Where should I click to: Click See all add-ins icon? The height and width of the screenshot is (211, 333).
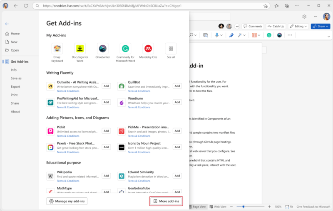(x=171, y=49)
